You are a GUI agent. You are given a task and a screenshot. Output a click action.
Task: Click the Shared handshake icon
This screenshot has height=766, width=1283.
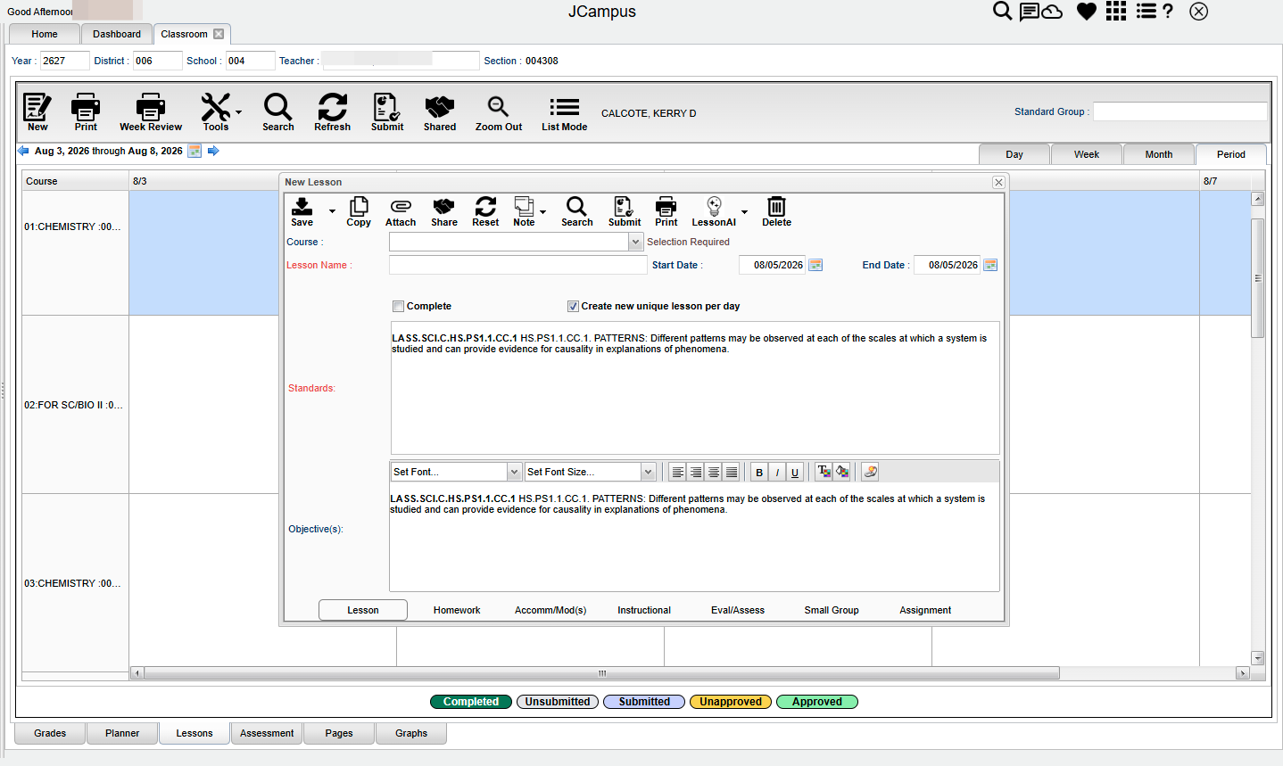[439, 112]
